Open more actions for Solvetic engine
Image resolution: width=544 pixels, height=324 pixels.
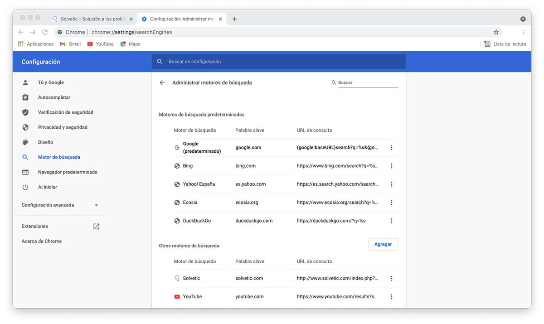point(392,279)
